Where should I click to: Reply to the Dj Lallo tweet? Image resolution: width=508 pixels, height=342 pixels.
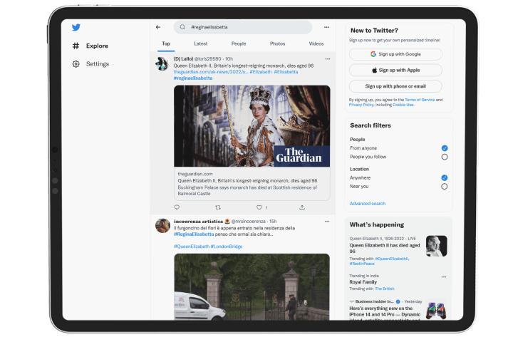coord(177,207)
